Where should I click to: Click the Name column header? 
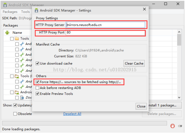[x=17, y=33]
